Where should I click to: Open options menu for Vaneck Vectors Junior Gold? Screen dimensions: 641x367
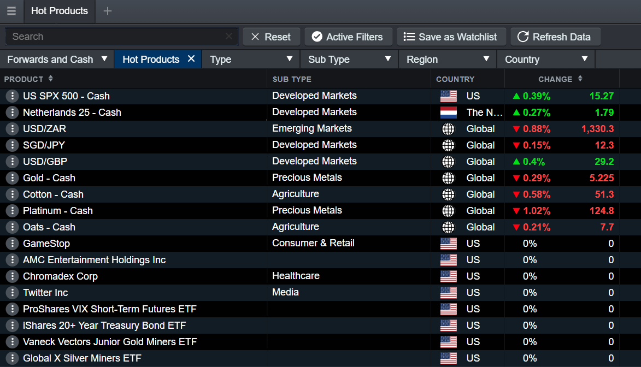tap(12, 342)
